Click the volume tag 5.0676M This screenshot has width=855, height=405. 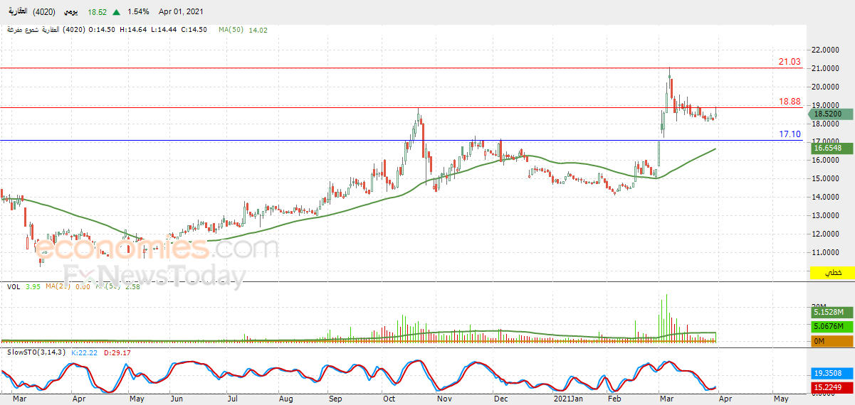[832, 326]
